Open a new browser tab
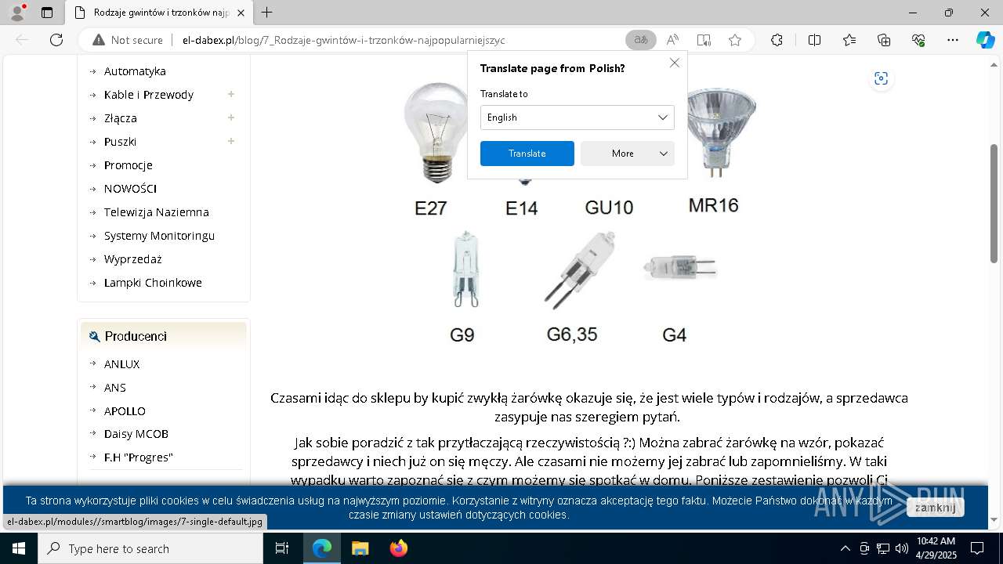This screenshot has width=1003, height=564. click(267, 13)
